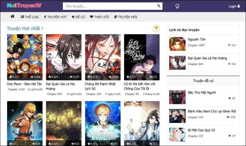Image resolution: width=246 pixels, height=146 pixels.
Task: Open Chàng Rể Mạnh Nhất Lịch Sử link
Action: click(x=100, y=86)
